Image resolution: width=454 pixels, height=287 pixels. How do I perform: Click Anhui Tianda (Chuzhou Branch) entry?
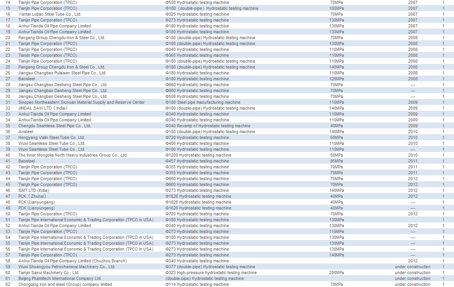pos(73,261)
